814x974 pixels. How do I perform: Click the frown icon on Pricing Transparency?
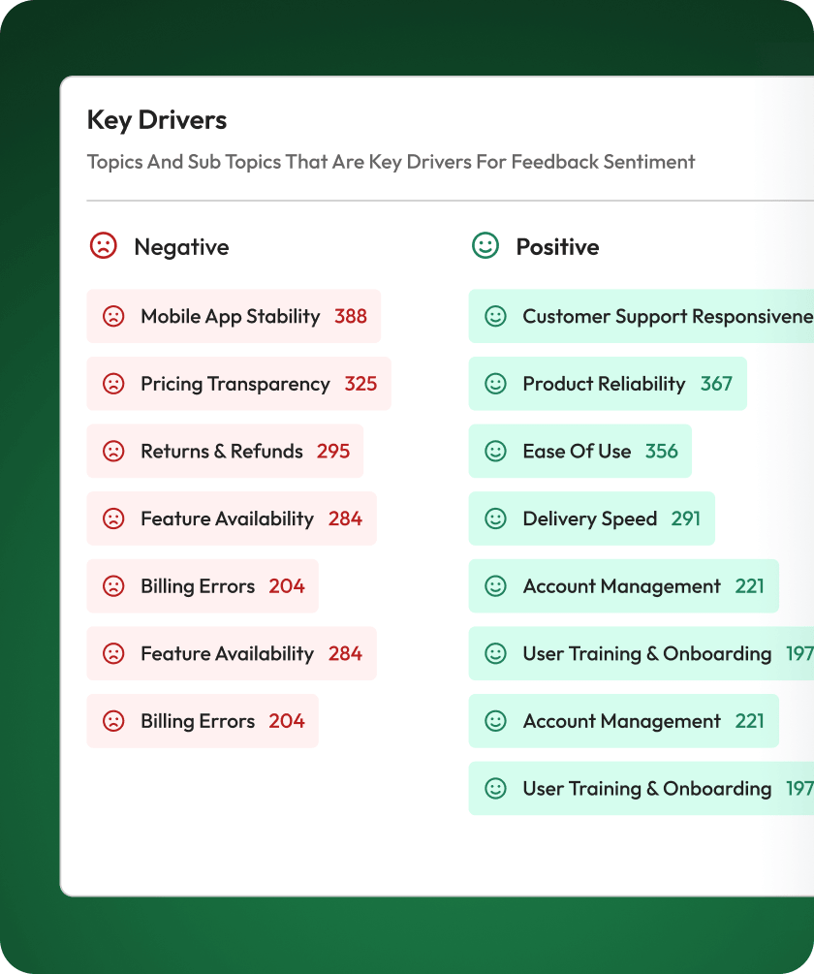[113, 384]
